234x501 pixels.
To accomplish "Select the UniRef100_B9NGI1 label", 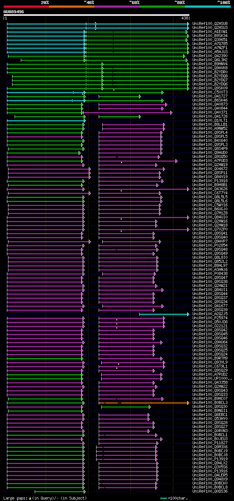I will pyautogui.click(x=210, y=410).
